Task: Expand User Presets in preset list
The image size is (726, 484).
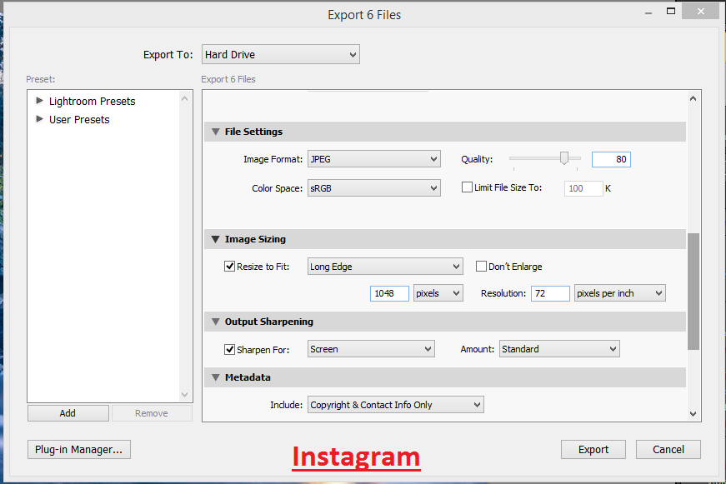Action: [x=39, y=119]
